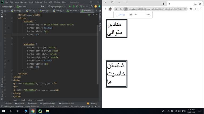
Task: Open Chrome from the Windows taskbar
Action: tap(33, 111)
